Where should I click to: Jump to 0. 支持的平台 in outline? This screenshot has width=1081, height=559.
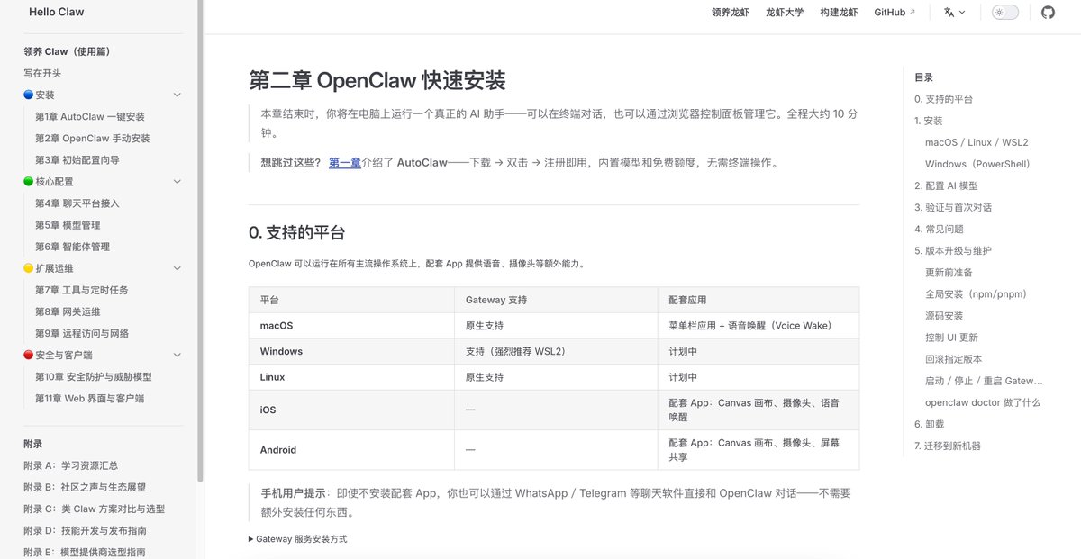coord(943,99)
